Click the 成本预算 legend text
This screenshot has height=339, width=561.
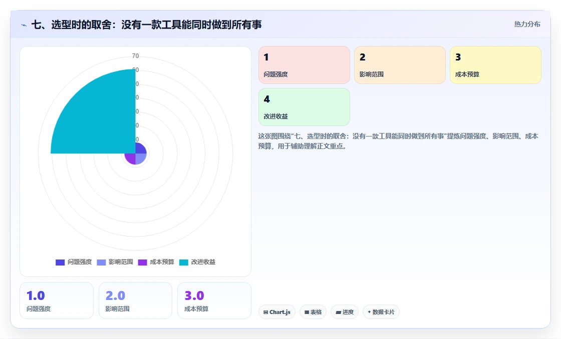162,262
